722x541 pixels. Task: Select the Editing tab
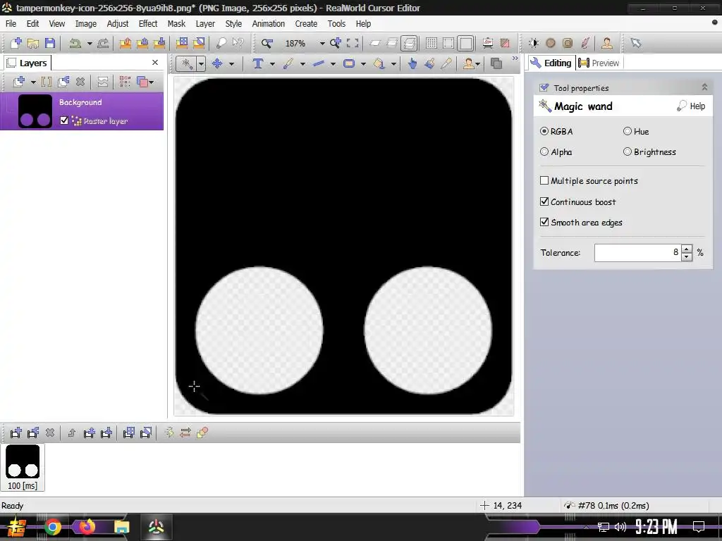[x=551, y=63]
